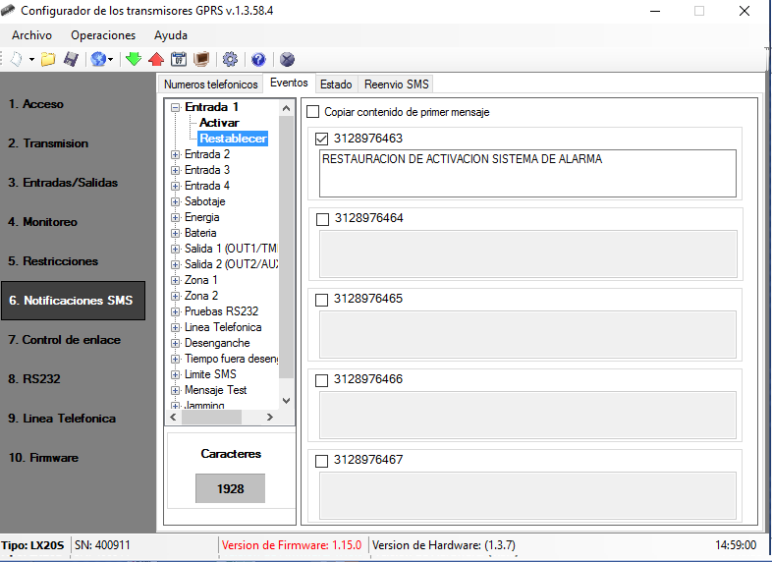Switch to Numeros telefonicos tab
The width and height of the screenshot is (772, 562).
coord(211,84)
